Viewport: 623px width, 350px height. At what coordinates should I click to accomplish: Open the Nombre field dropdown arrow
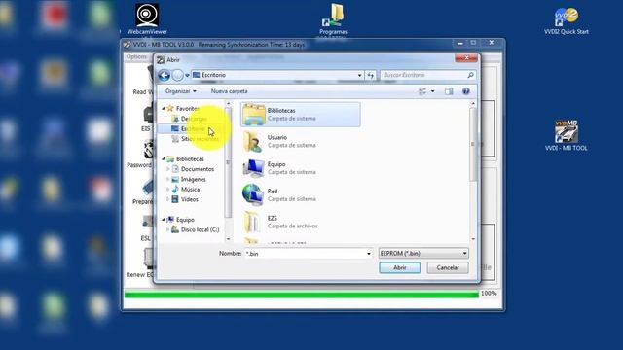[369, 253]
